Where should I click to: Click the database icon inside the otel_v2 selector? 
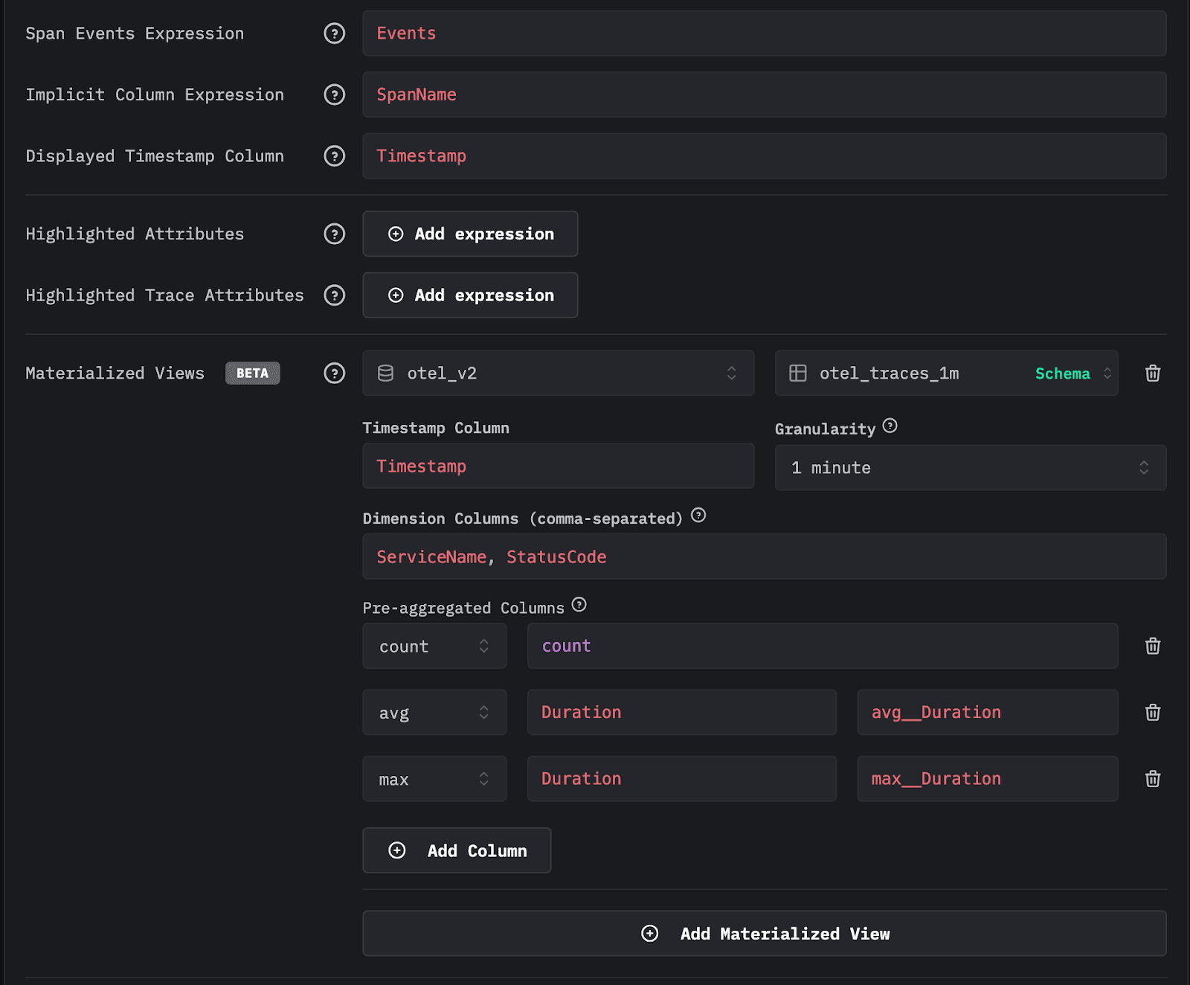pos(385,373)
